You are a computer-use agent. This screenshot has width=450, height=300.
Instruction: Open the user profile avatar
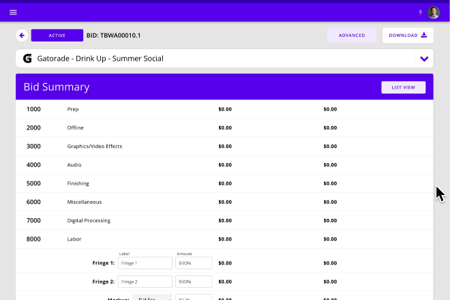[434, 12]
